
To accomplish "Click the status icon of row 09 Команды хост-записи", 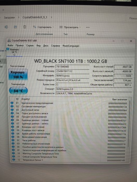I will coord(13,130).
